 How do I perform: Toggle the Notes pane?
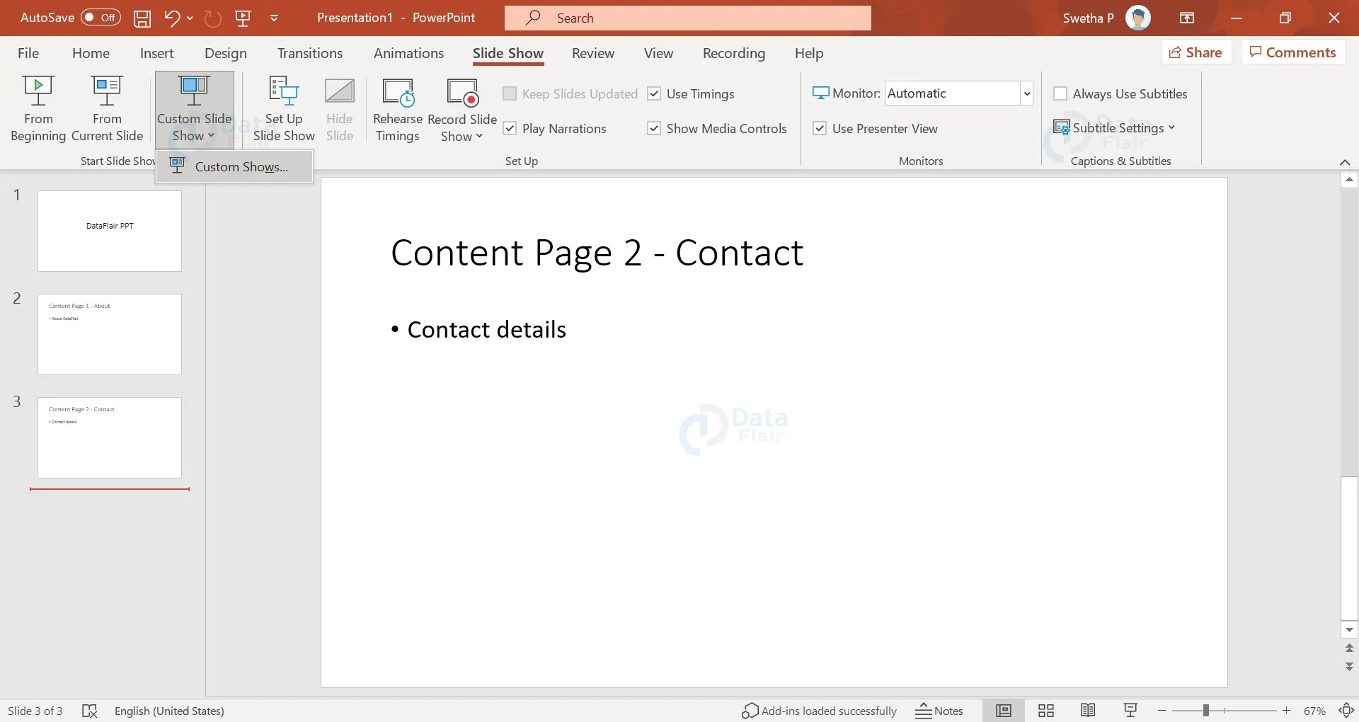point(939,711)
